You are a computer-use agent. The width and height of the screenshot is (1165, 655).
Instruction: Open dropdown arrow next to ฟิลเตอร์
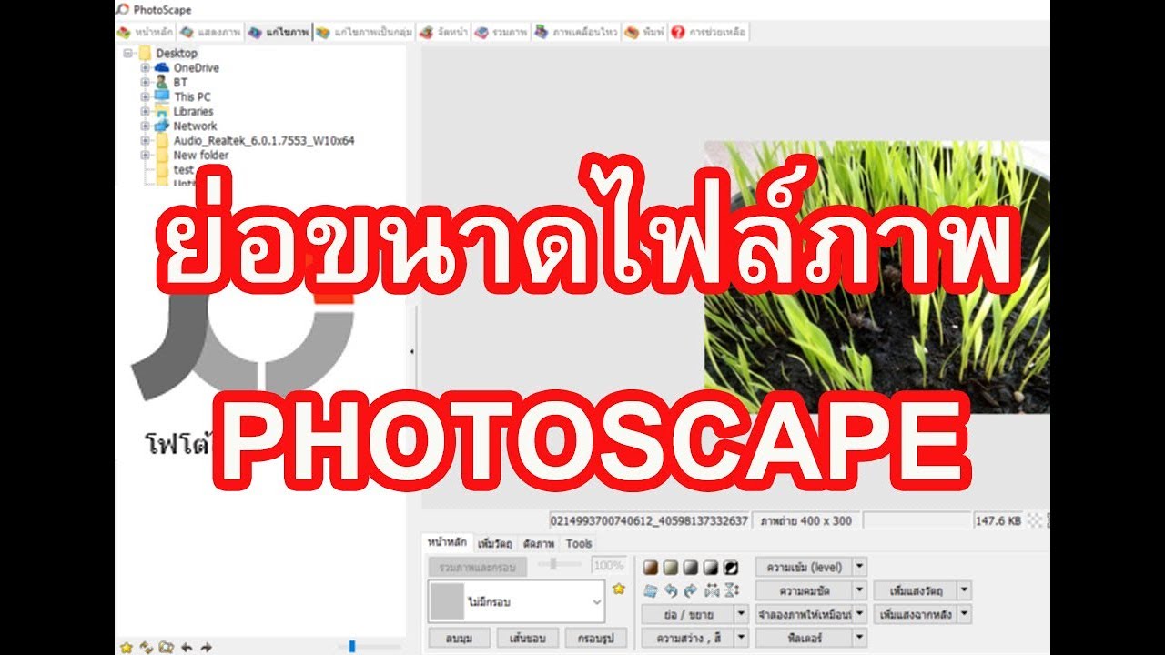(x=860, y=638)
